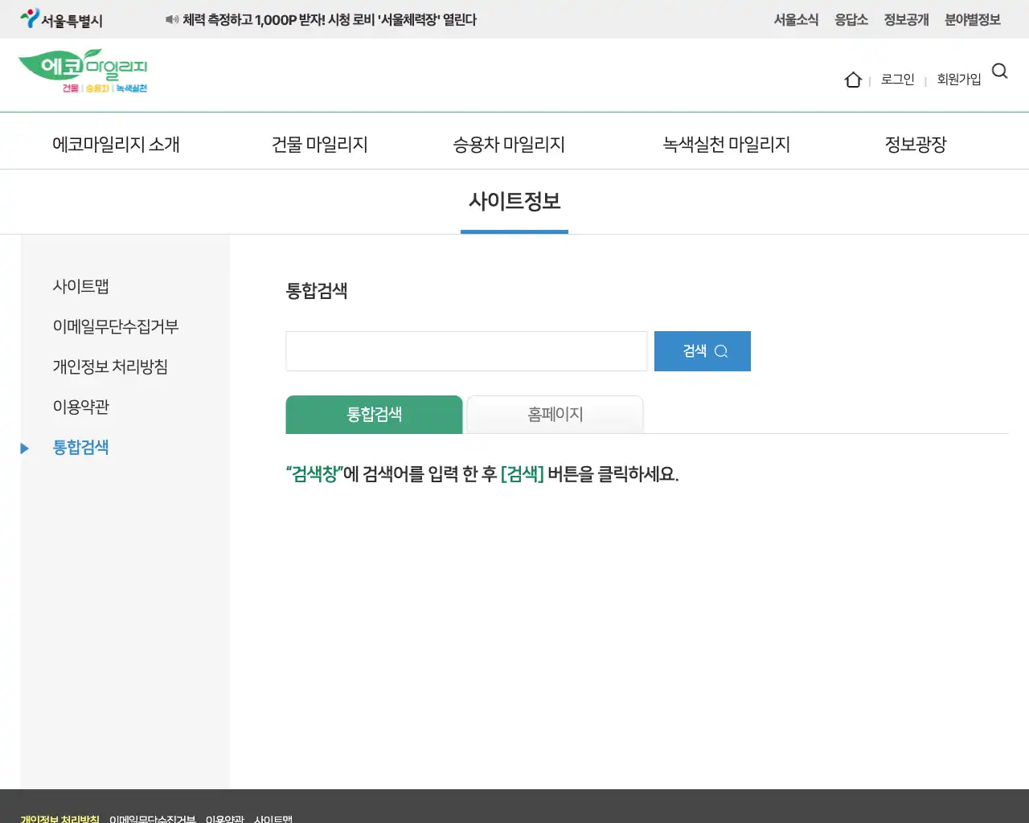Open the 응답소 link
Viewport: 1029px width, 823px height.
[x=851, y=19]
